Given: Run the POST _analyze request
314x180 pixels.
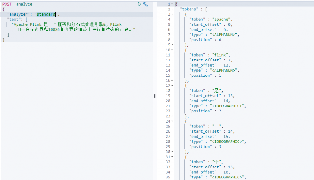Looking at the screenshot, I should click(140, 4).
